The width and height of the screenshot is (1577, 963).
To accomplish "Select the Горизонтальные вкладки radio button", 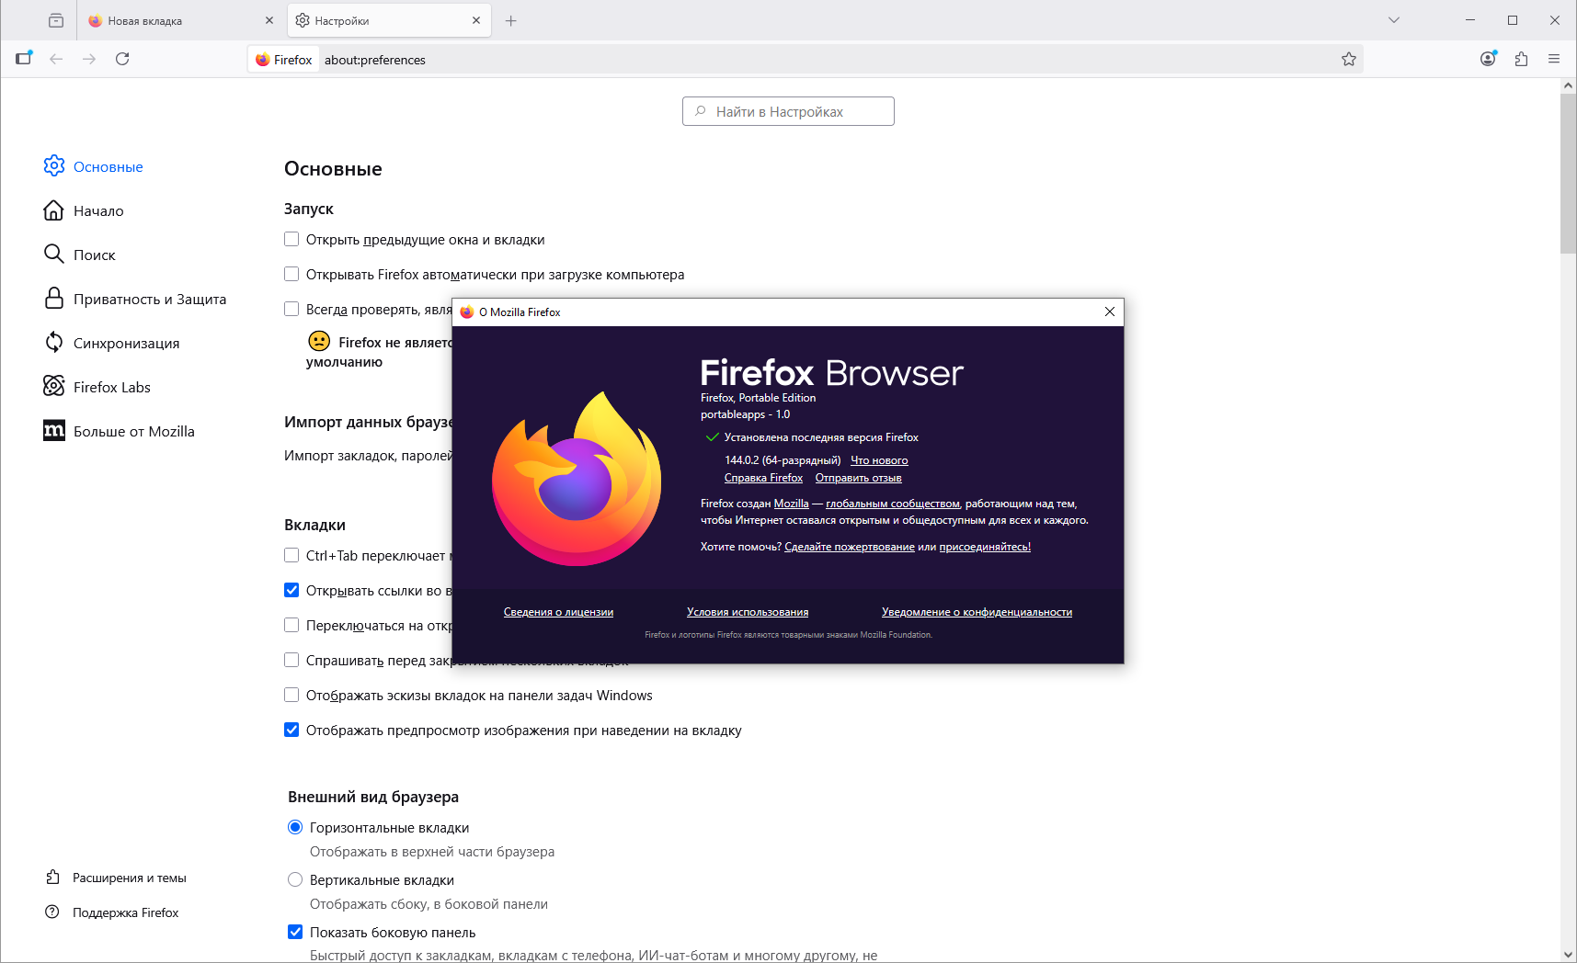I will (x=295, y=827).
